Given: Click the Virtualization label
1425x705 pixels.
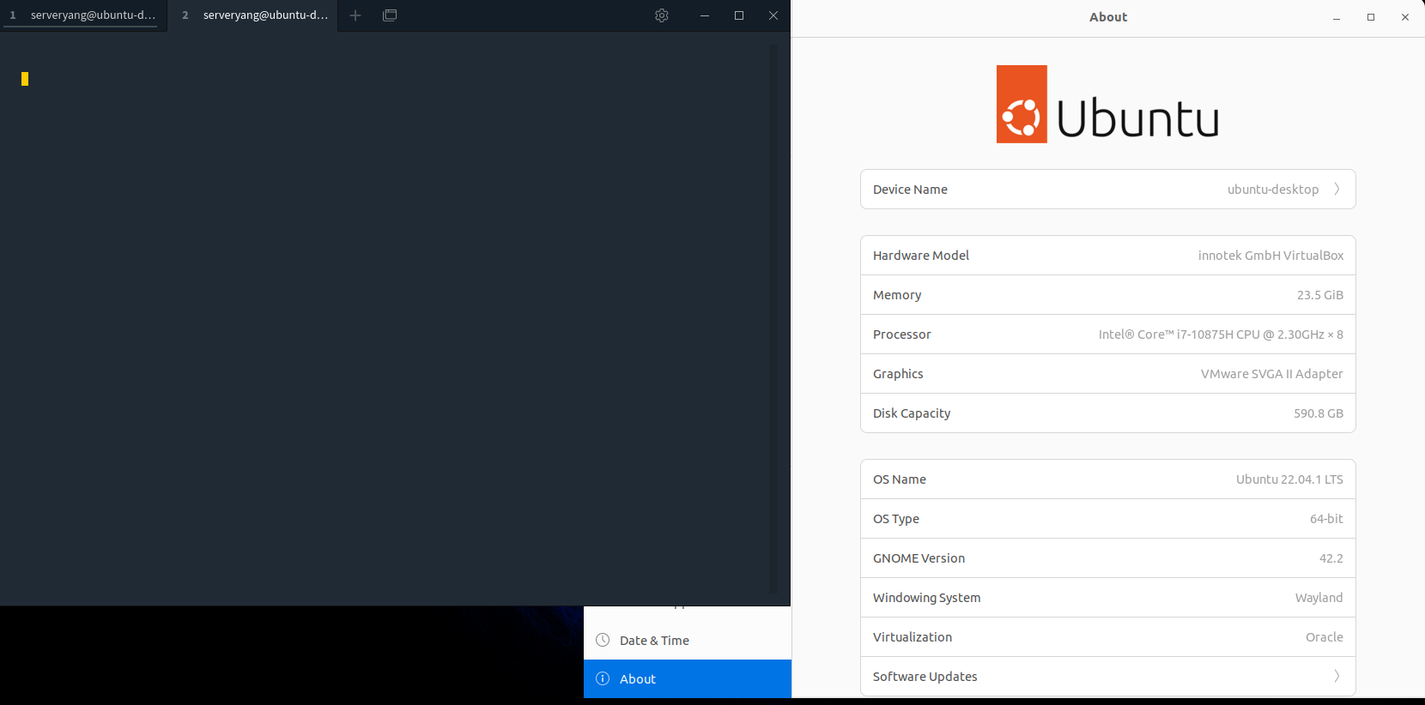Looking at the screenshot, I should 913,637.
